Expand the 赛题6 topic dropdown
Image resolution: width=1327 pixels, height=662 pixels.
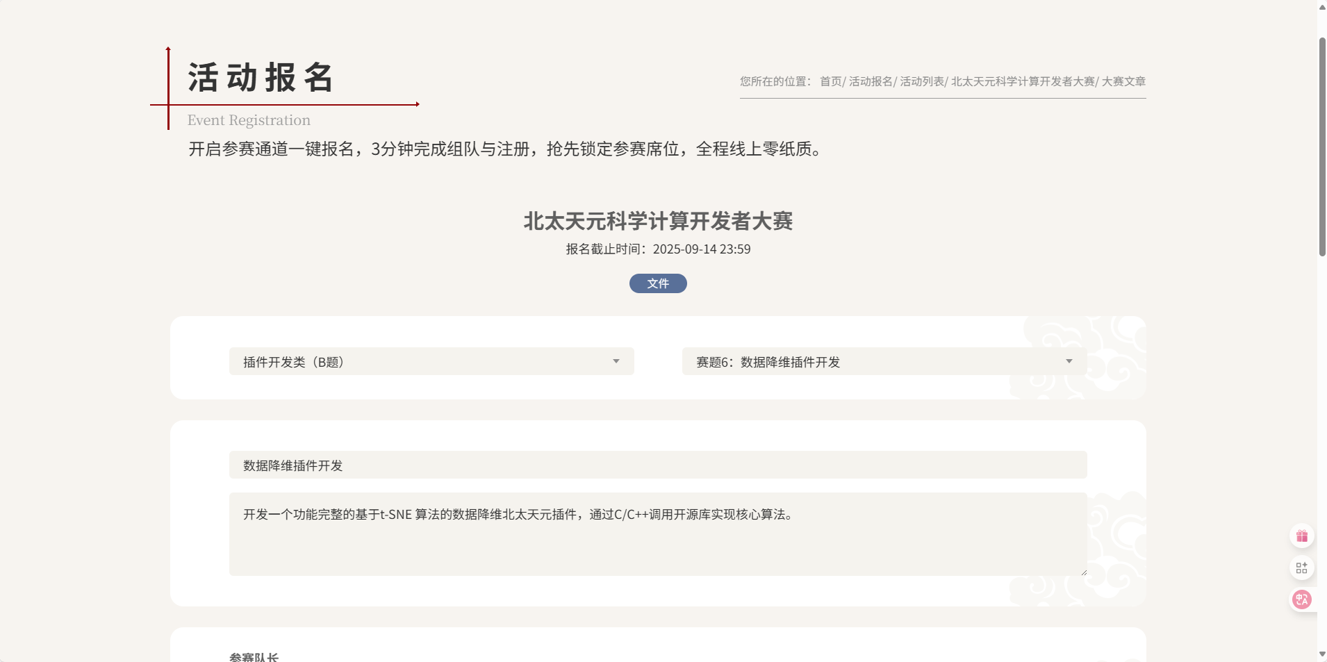[884, 361]
